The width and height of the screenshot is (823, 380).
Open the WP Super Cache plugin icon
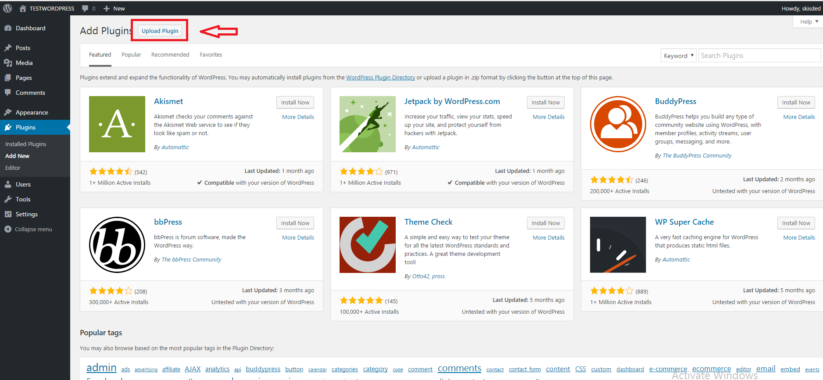[618, 245]
